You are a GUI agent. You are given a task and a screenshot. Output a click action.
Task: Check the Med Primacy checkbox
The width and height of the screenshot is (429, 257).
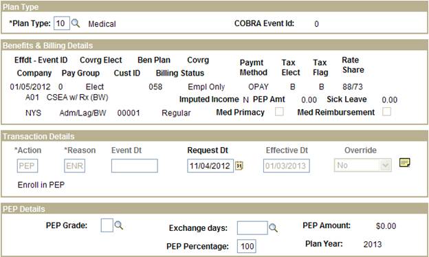point(279,111)
